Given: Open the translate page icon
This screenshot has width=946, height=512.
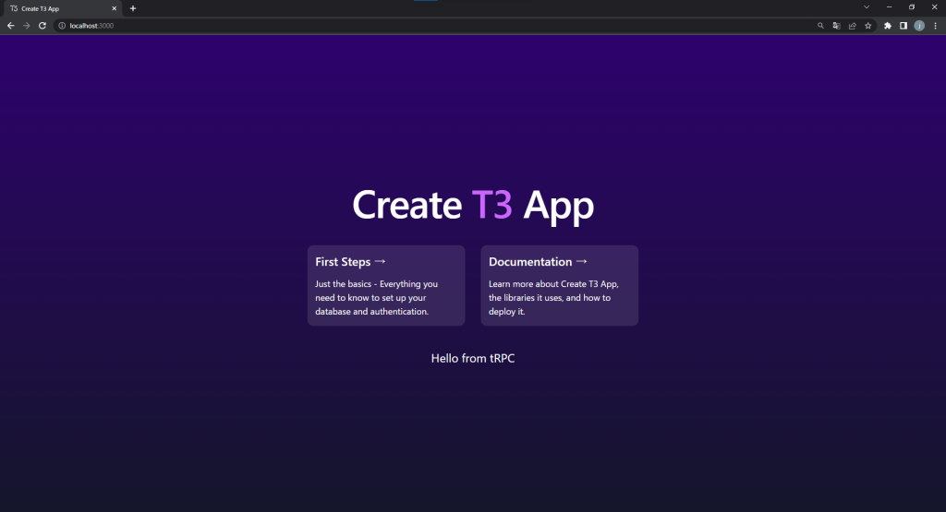Looking at the screenshot, I should click(x=836, y=26).
